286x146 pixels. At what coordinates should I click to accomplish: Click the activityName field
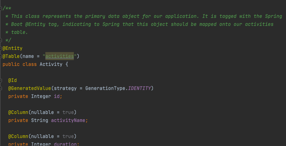pos(68,120)
